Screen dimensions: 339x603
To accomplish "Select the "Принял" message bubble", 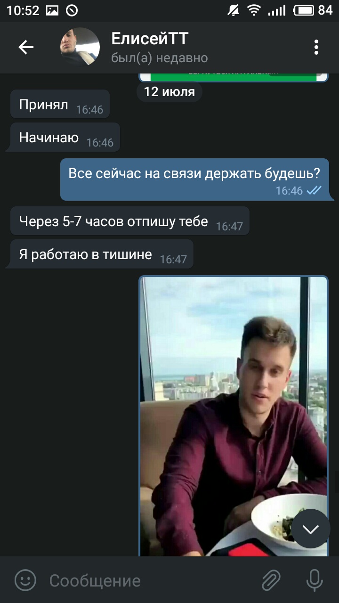I will 60,104.
